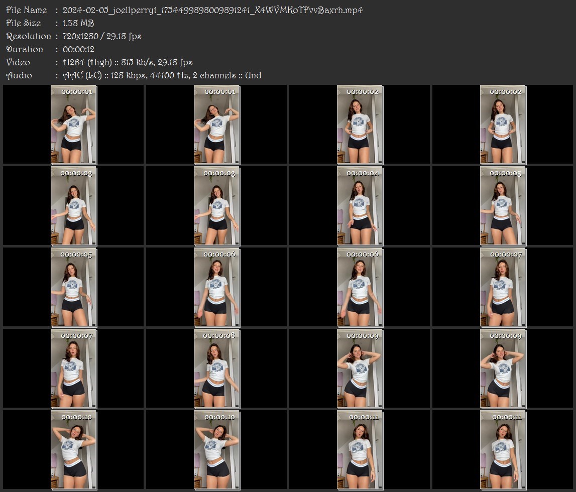Open the right 00:00:11 thumbnail
The image size is (576, 492).
503,450
